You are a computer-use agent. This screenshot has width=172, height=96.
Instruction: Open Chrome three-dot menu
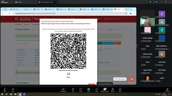tap(134, 13)
